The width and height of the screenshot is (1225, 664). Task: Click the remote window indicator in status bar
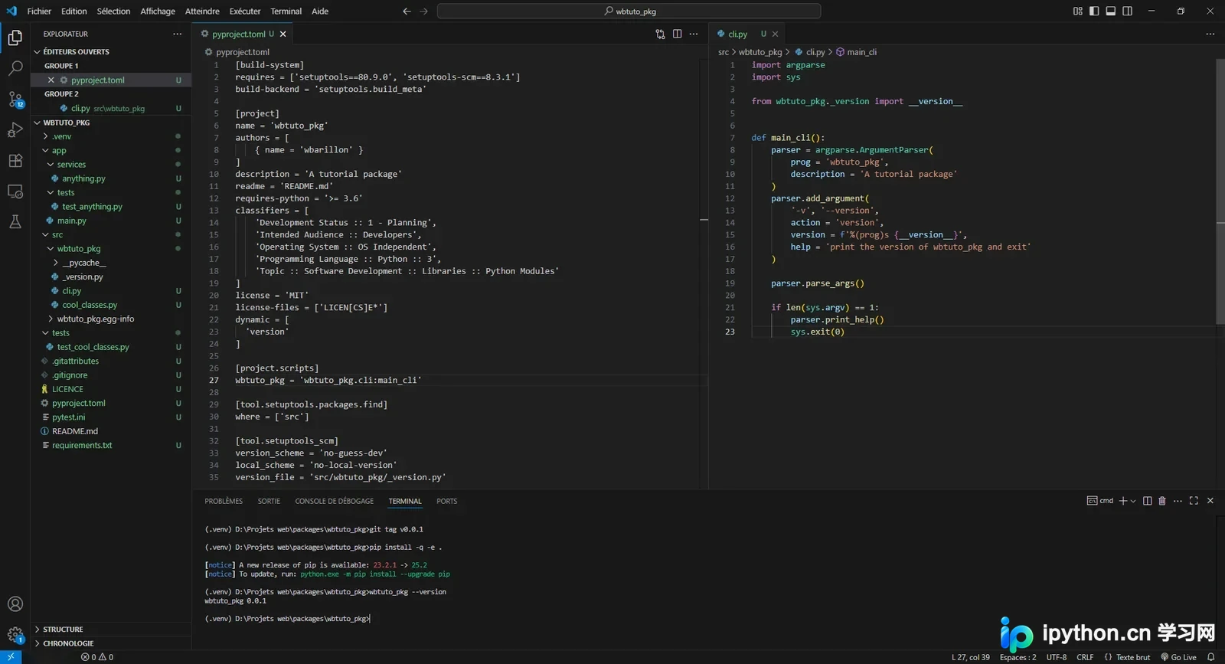coord(11,657)
